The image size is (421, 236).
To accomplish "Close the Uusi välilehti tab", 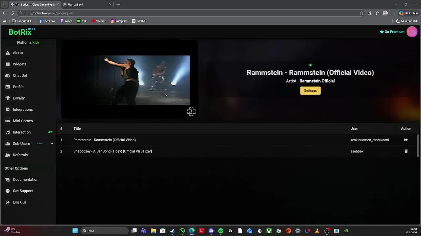I will (x=110, y=5).
